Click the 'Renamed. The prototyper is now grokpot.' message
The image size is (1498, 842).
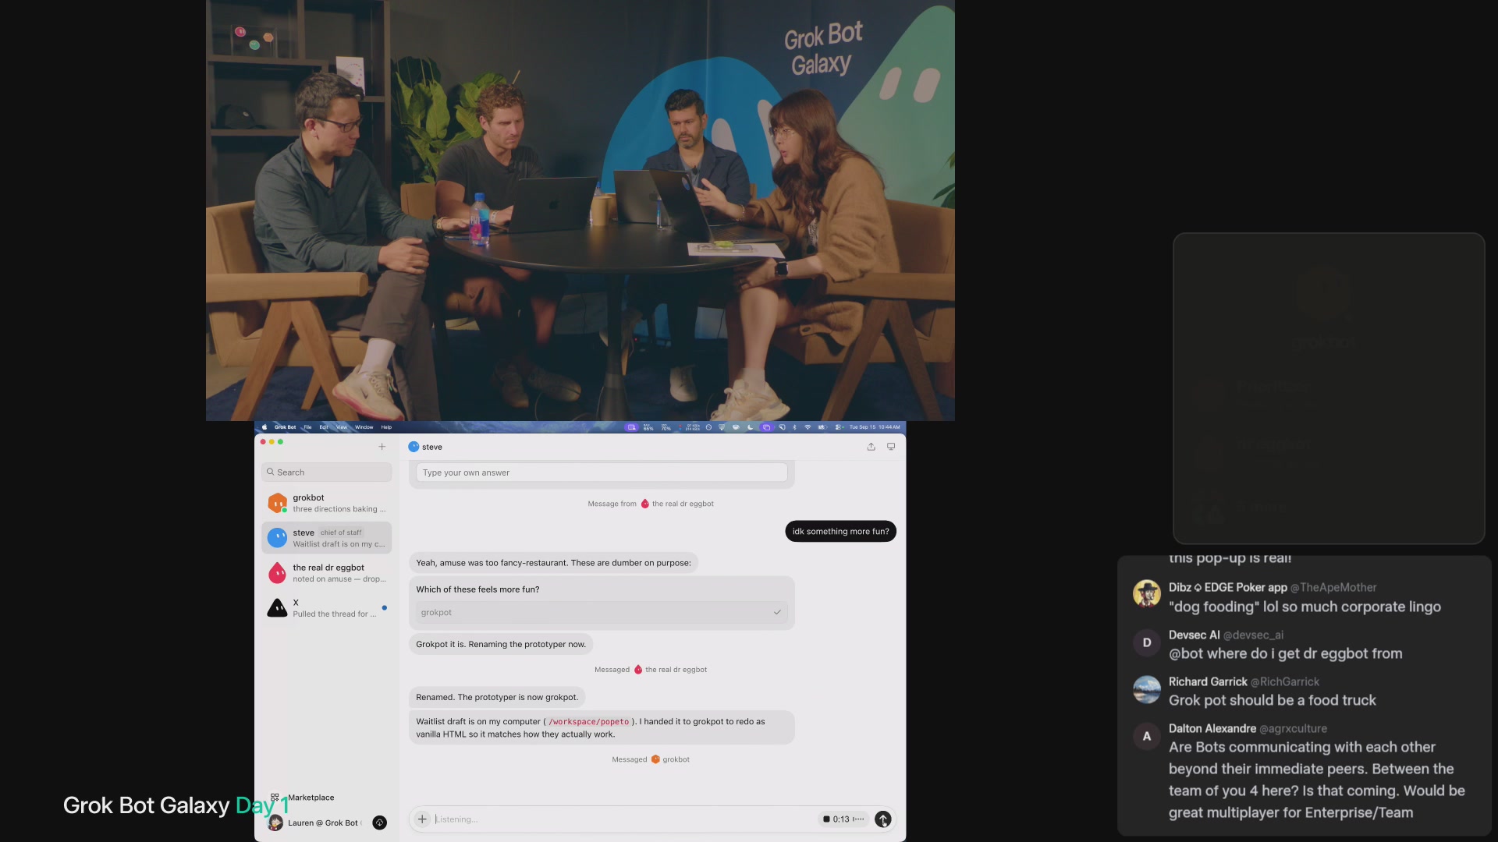tap(497, 697)
